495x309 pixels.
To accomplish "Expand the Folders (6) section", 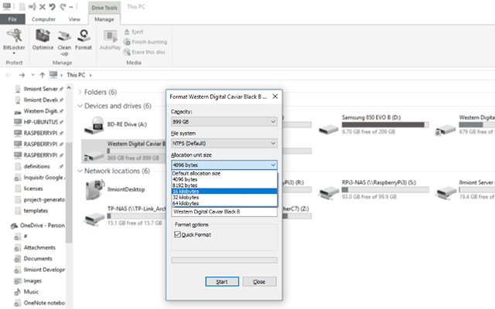I will click(x=80, y=92).
